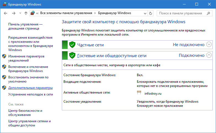Open 'Центр безопасности и обслуживания' link
216x133 pixels.
click(x=25, y=113)
